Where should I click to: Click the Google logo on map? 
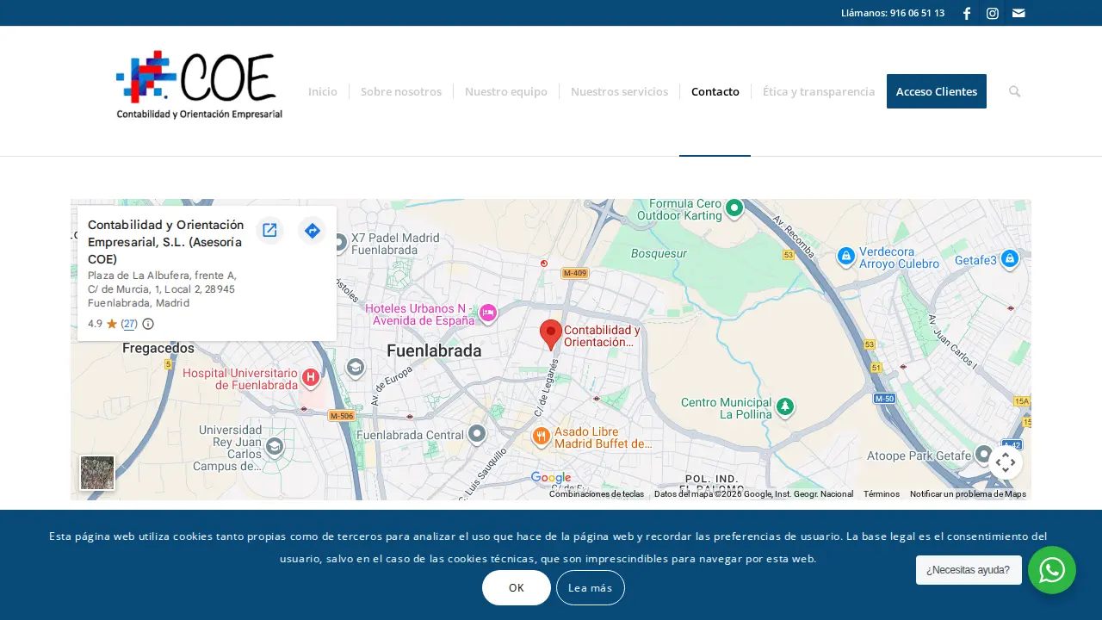coord(551,478)
